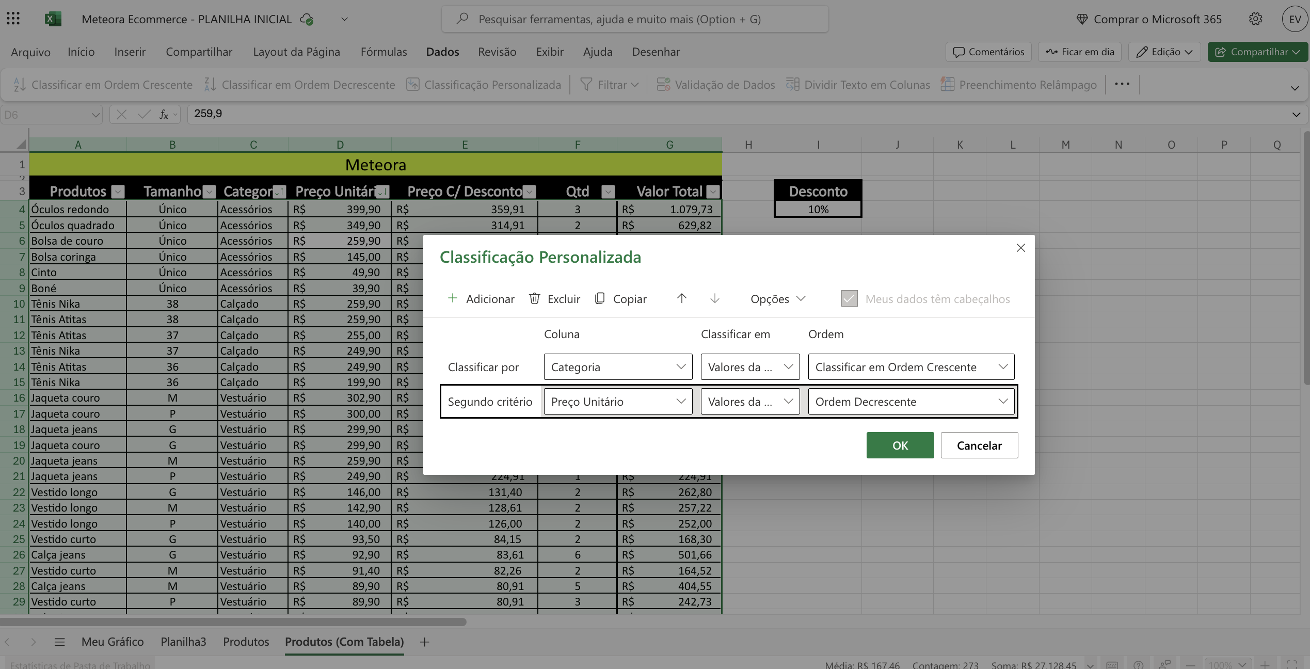Open the Fórmulas ribbon tab

pyautogui.click(x=384, y=52)
